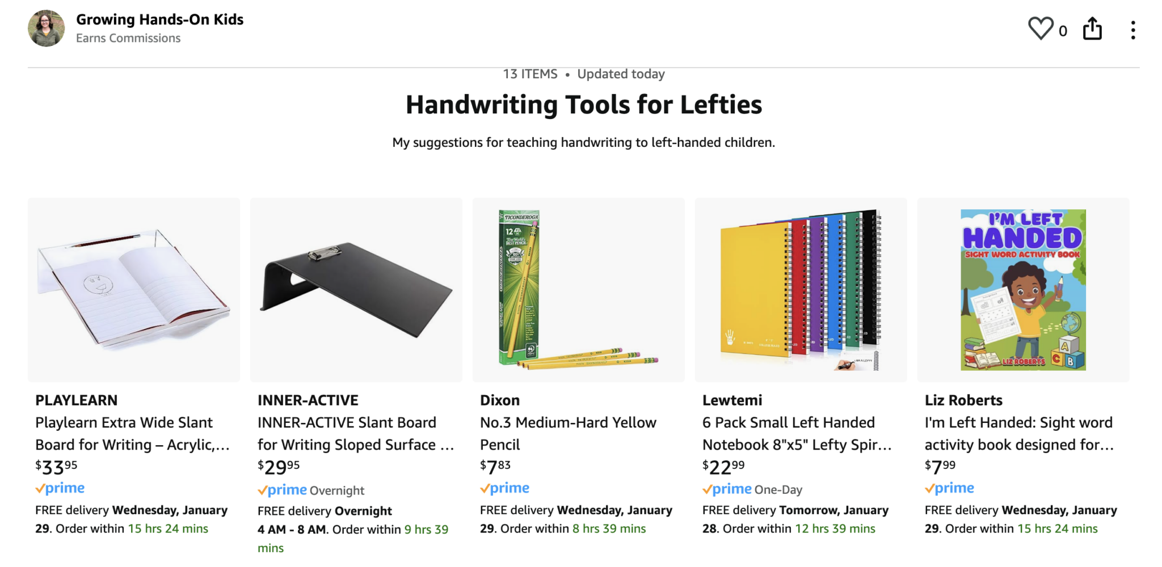Open the black INNER-ACTIVE slant board image
The image size is (1162, 567).
click(356, 290)
